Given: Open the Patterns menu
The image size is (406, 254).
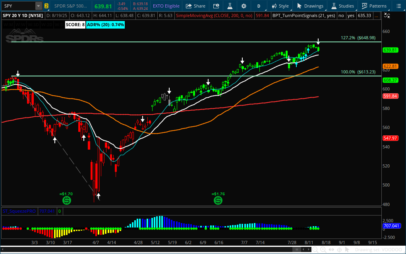Looking at the screenshot, I should pos(374,6).
